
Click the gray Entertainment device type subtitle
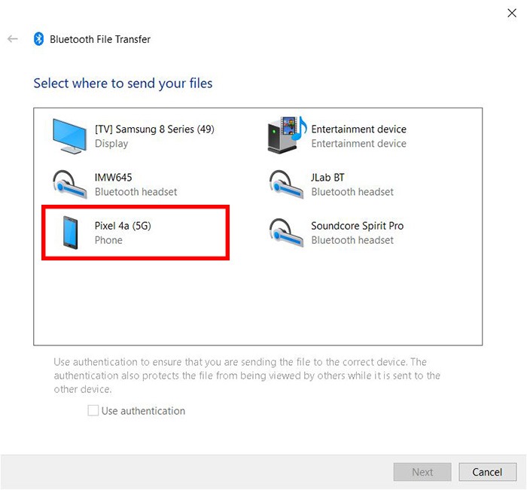(x=358, y=144)
